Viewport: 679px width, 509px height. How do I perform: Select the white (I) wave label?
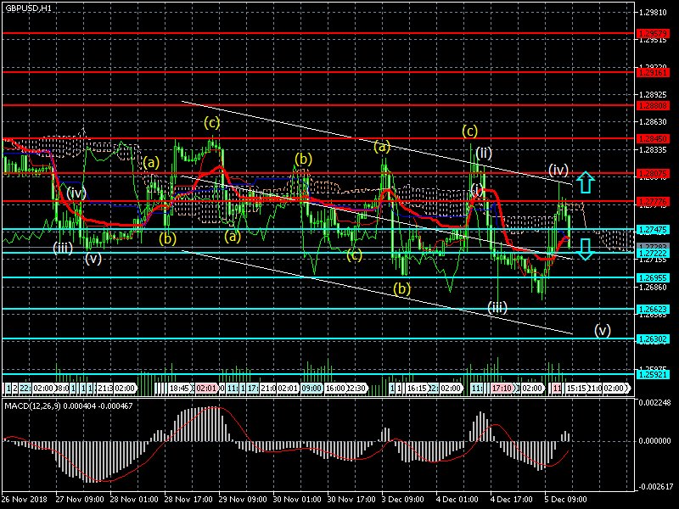pos(478,188)
